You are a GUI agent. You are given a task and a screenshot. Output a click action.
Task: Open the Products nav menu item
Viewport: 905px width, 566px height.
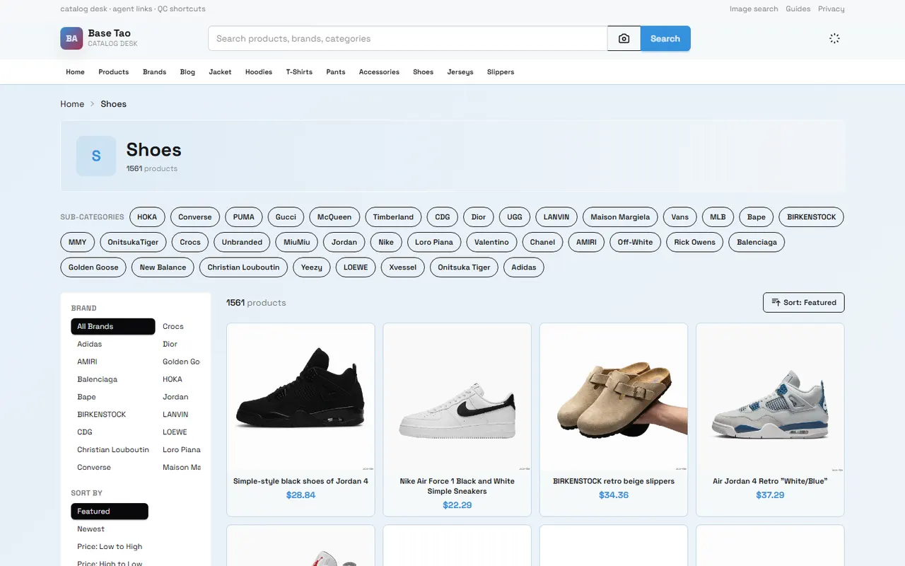tap(114, 72)
